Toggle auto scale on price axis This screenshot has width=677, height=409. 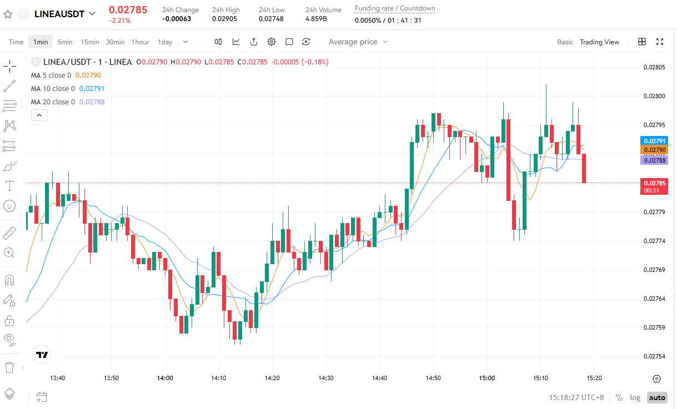657,397
